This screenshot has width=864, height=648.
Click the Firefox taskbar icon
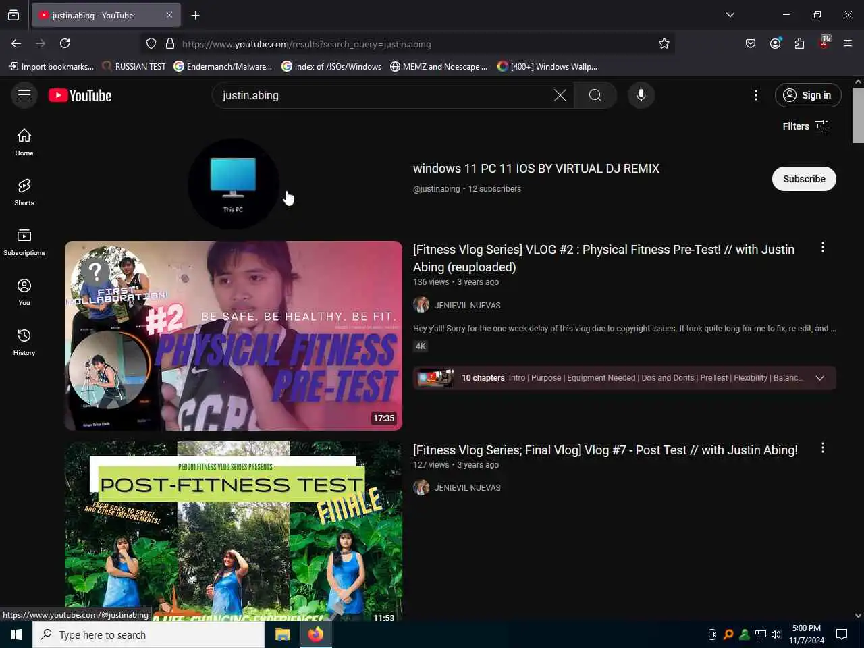click(x=315, y=634)
